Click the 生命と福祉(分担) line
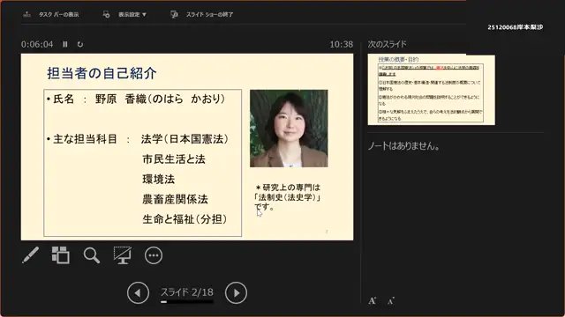The width and height of the screenshot is (565, 317). 185,219
